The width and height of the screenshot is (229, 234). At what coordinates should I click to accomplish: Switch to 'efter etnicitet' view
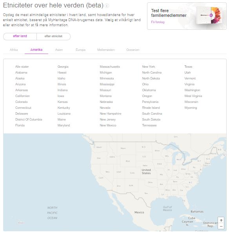[x=53, y=36]
